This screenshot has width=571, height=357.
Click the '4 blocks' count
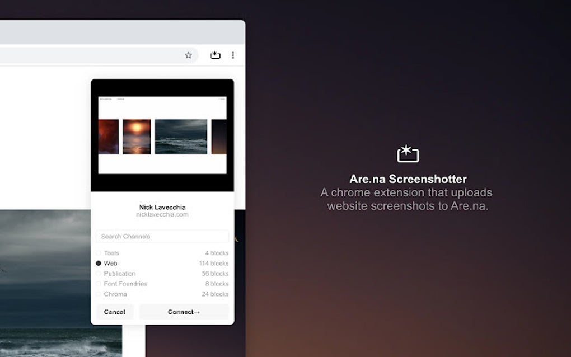[217, 253]
